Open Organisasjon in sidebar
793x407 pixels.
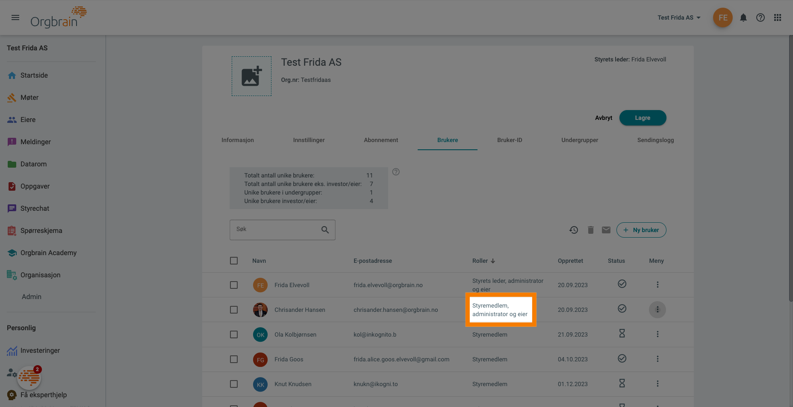[x=34, y=275]
